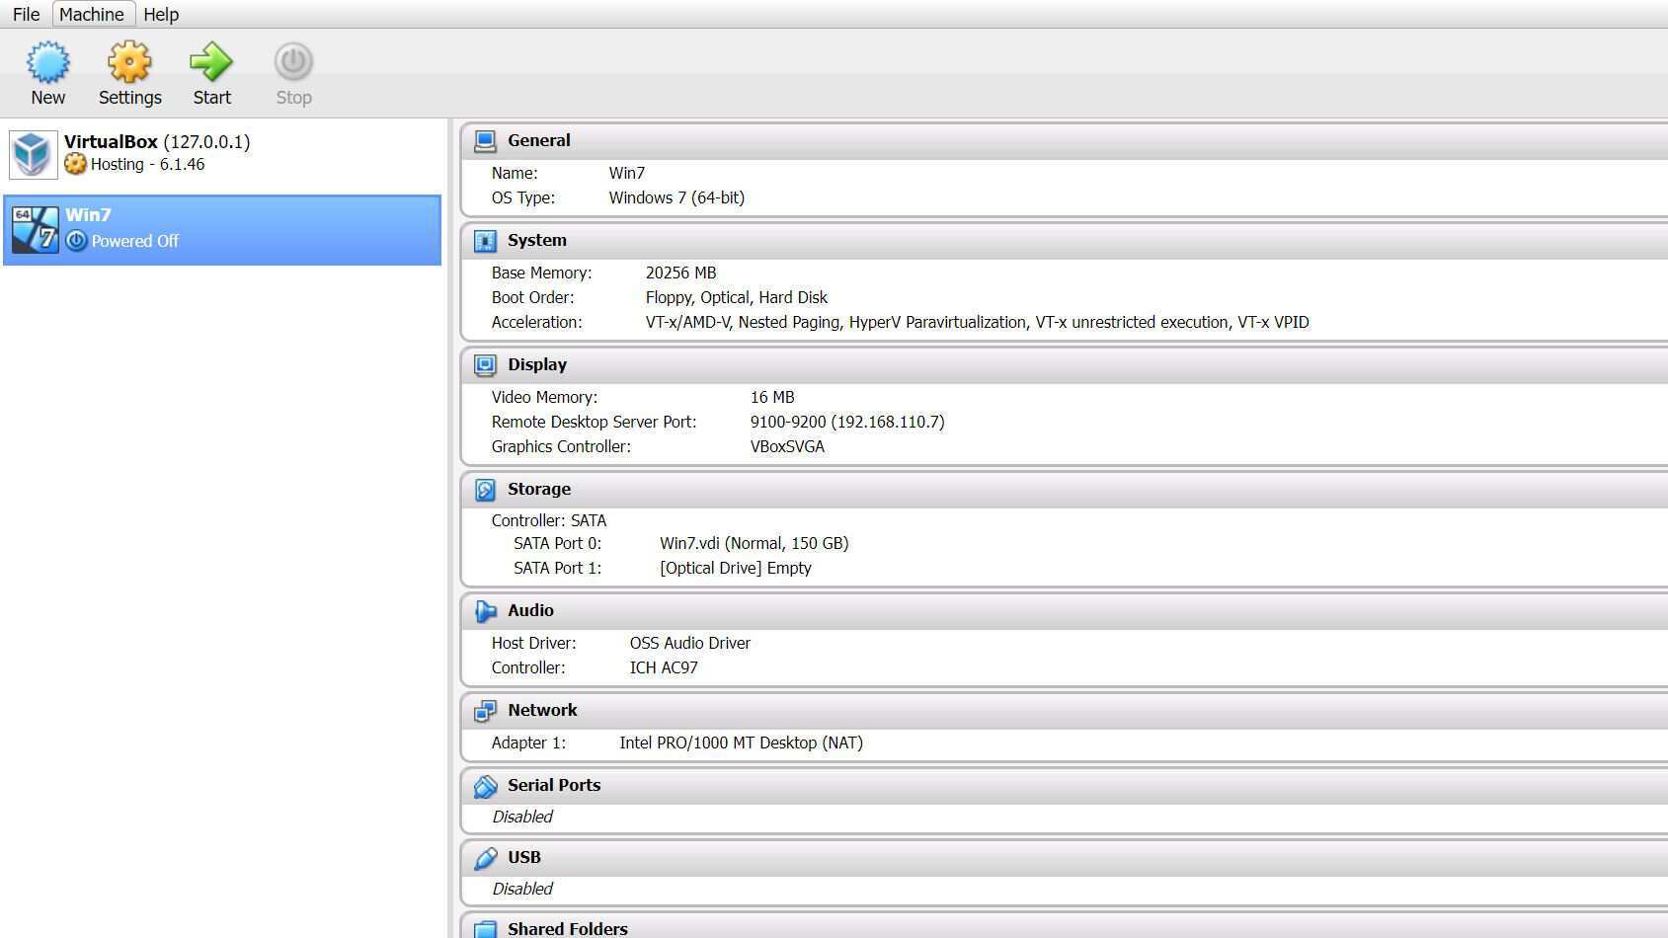Click the Network section icon
Viewport: 1668px width, 938px height.
pos(485,711)
